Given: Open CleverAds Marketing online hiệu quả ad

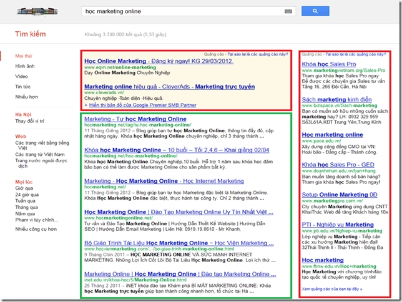Looking at the screenshot, I should (x=169, y=87).
